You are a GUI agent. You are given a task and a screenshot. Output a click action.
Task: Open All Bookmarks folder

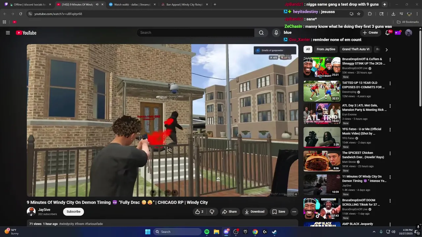pos(408,22)
